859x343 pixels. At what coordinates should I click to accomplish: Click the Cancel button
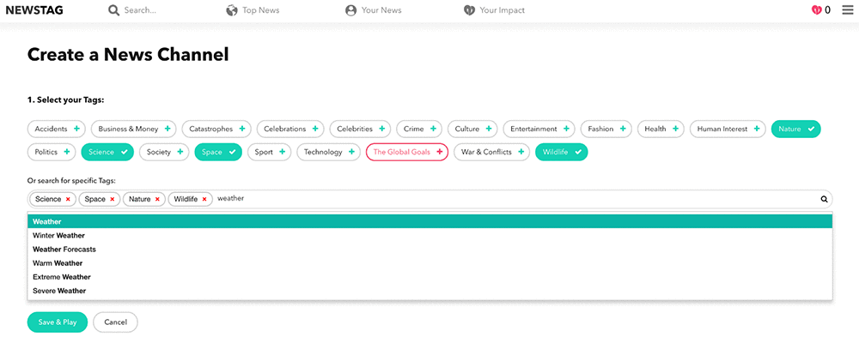pyautogui.click(x=116, y=322)
